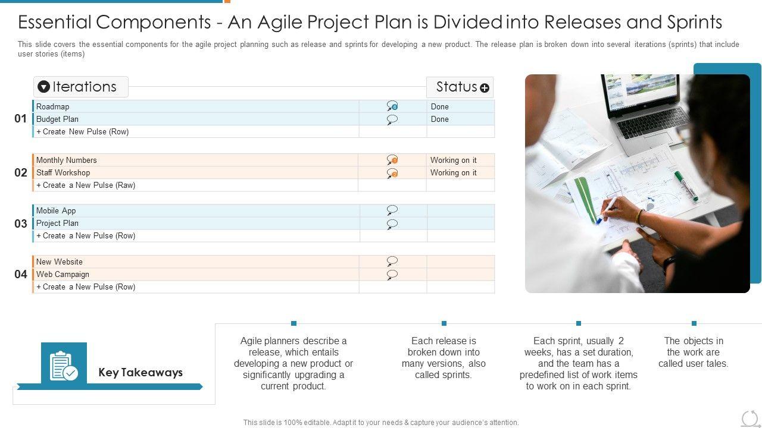Click the Status plus button
Screen dimensions: 762x428
[485, 88]
